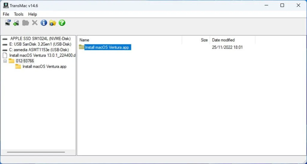The height and width of the screenshot is (164, 307).
Task: Click the 25/11/2022 18:01 date cell
Action: click(227, 47)
